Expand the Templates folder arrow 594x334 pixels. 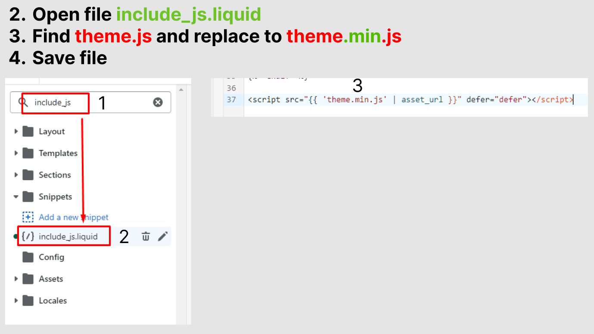(16, 153)
